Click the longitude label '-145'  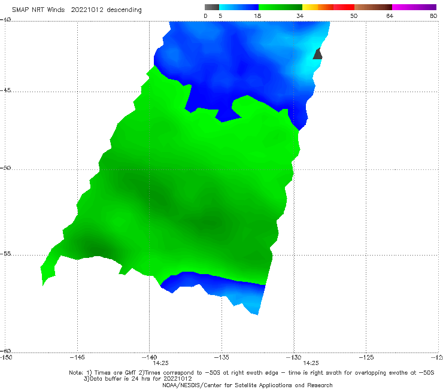click(77, 357)
